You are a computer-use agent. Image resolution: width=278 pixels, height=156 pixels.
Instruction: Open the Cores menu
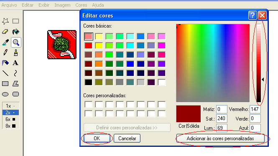click(81, 5)
